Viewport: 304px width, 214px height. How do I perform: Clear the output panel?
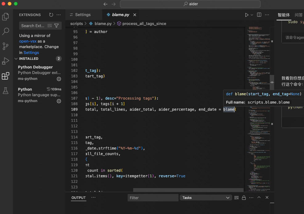coord(236,198)
